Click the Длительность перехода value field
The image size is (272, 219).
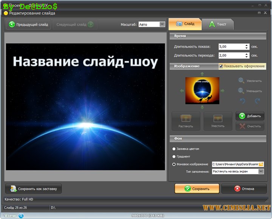[231, 55]
